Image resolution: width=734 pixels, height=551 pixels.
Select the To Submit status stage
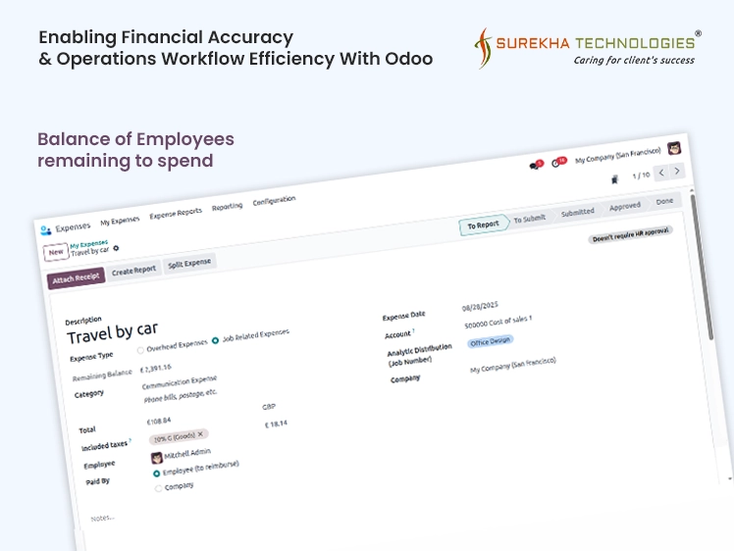(x=530, y=219)
